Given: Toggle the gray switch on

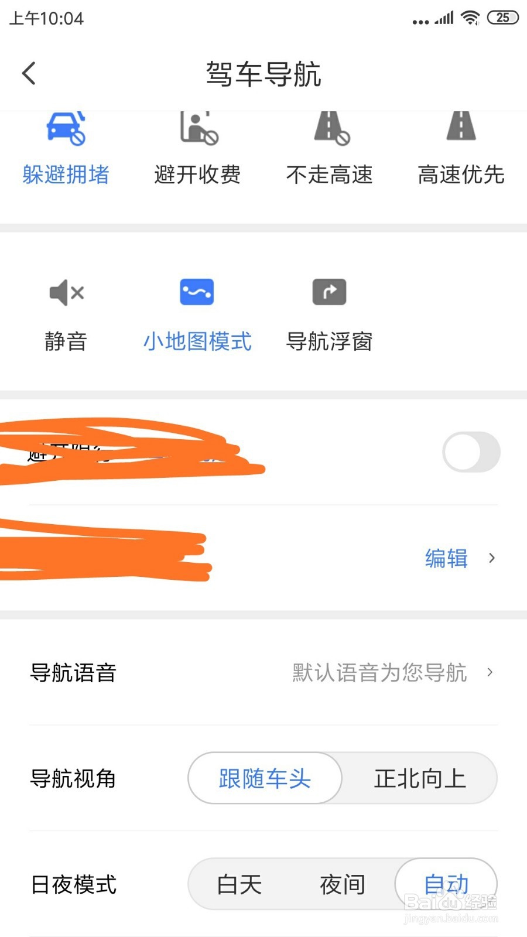Looking at the screenshot, I should (x=471, y=452).
